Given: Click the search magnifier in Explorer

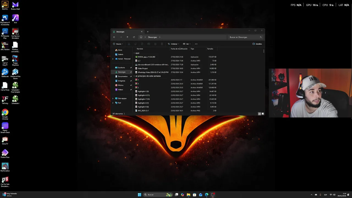Looking at the screenshot, I should pos(261,37).
